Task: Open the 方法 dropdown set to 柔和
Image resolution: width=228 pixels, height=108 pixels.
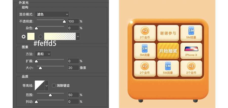Action: [43, 54]
